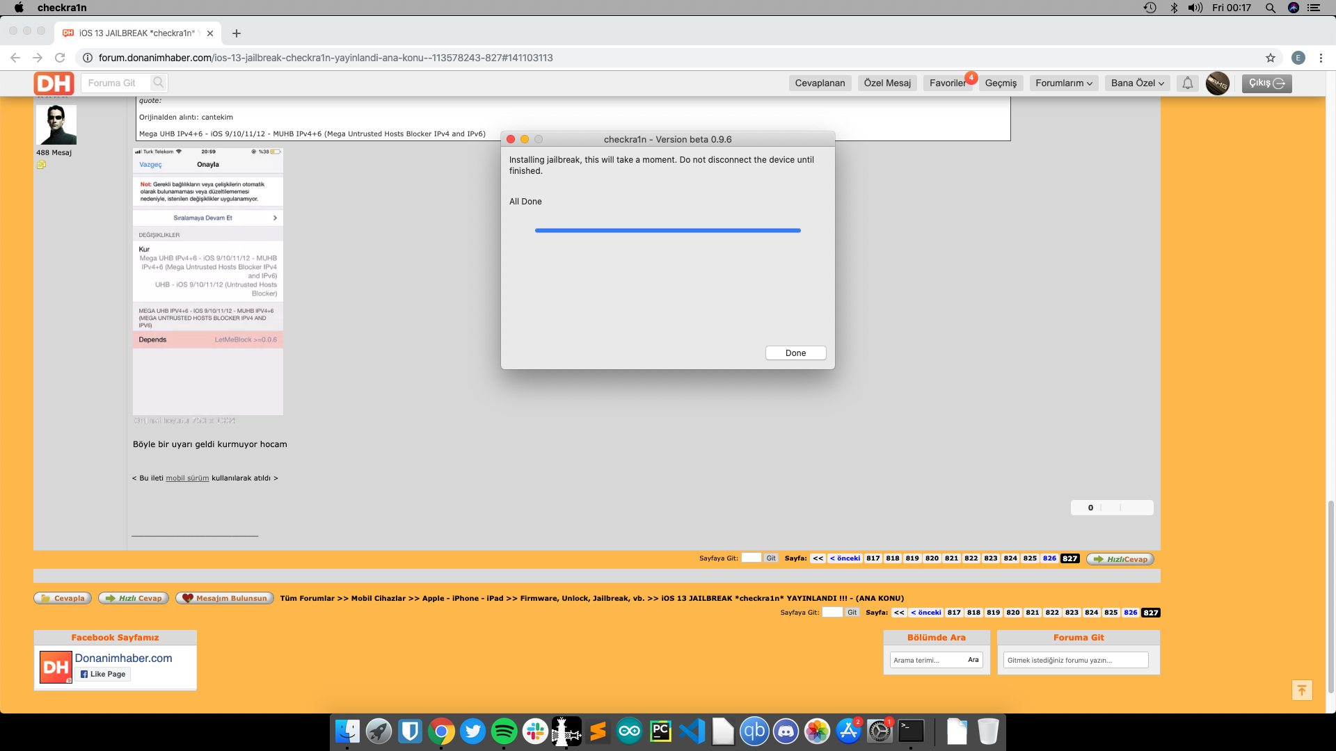Open qBittorrent from the dock

click(x=754, y=732)
